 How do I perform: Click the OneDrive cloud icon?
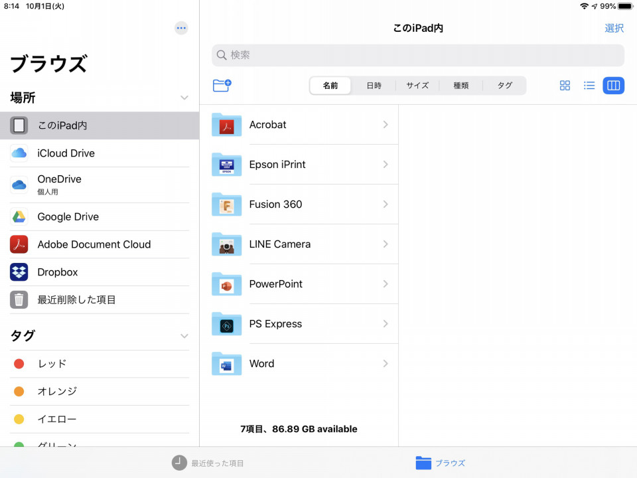pyautogui.click(x=19, y=185)
